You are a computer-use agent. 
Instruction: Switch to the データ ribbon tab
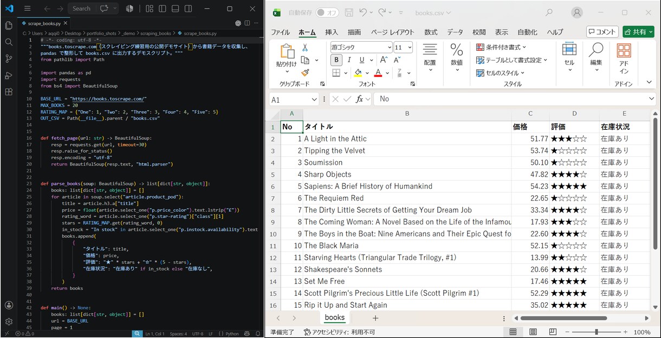(x=455, y=32)
